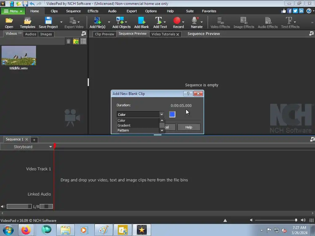This screenshot has height=236, width=315.
Task: Undo with the toolbar undo arrow
Action: 32,4
